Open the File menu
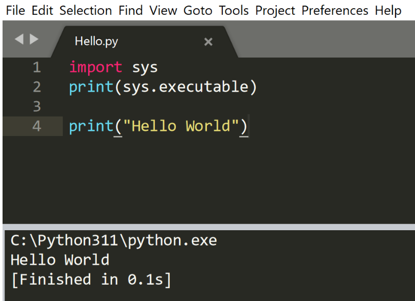Image resolution: width=415 pixels, height=301 pixels. tap(15, 10)
